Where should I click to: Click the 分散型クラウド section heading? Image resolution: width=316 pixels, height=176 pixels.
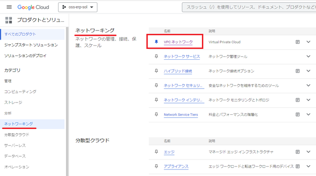[92, 140]
